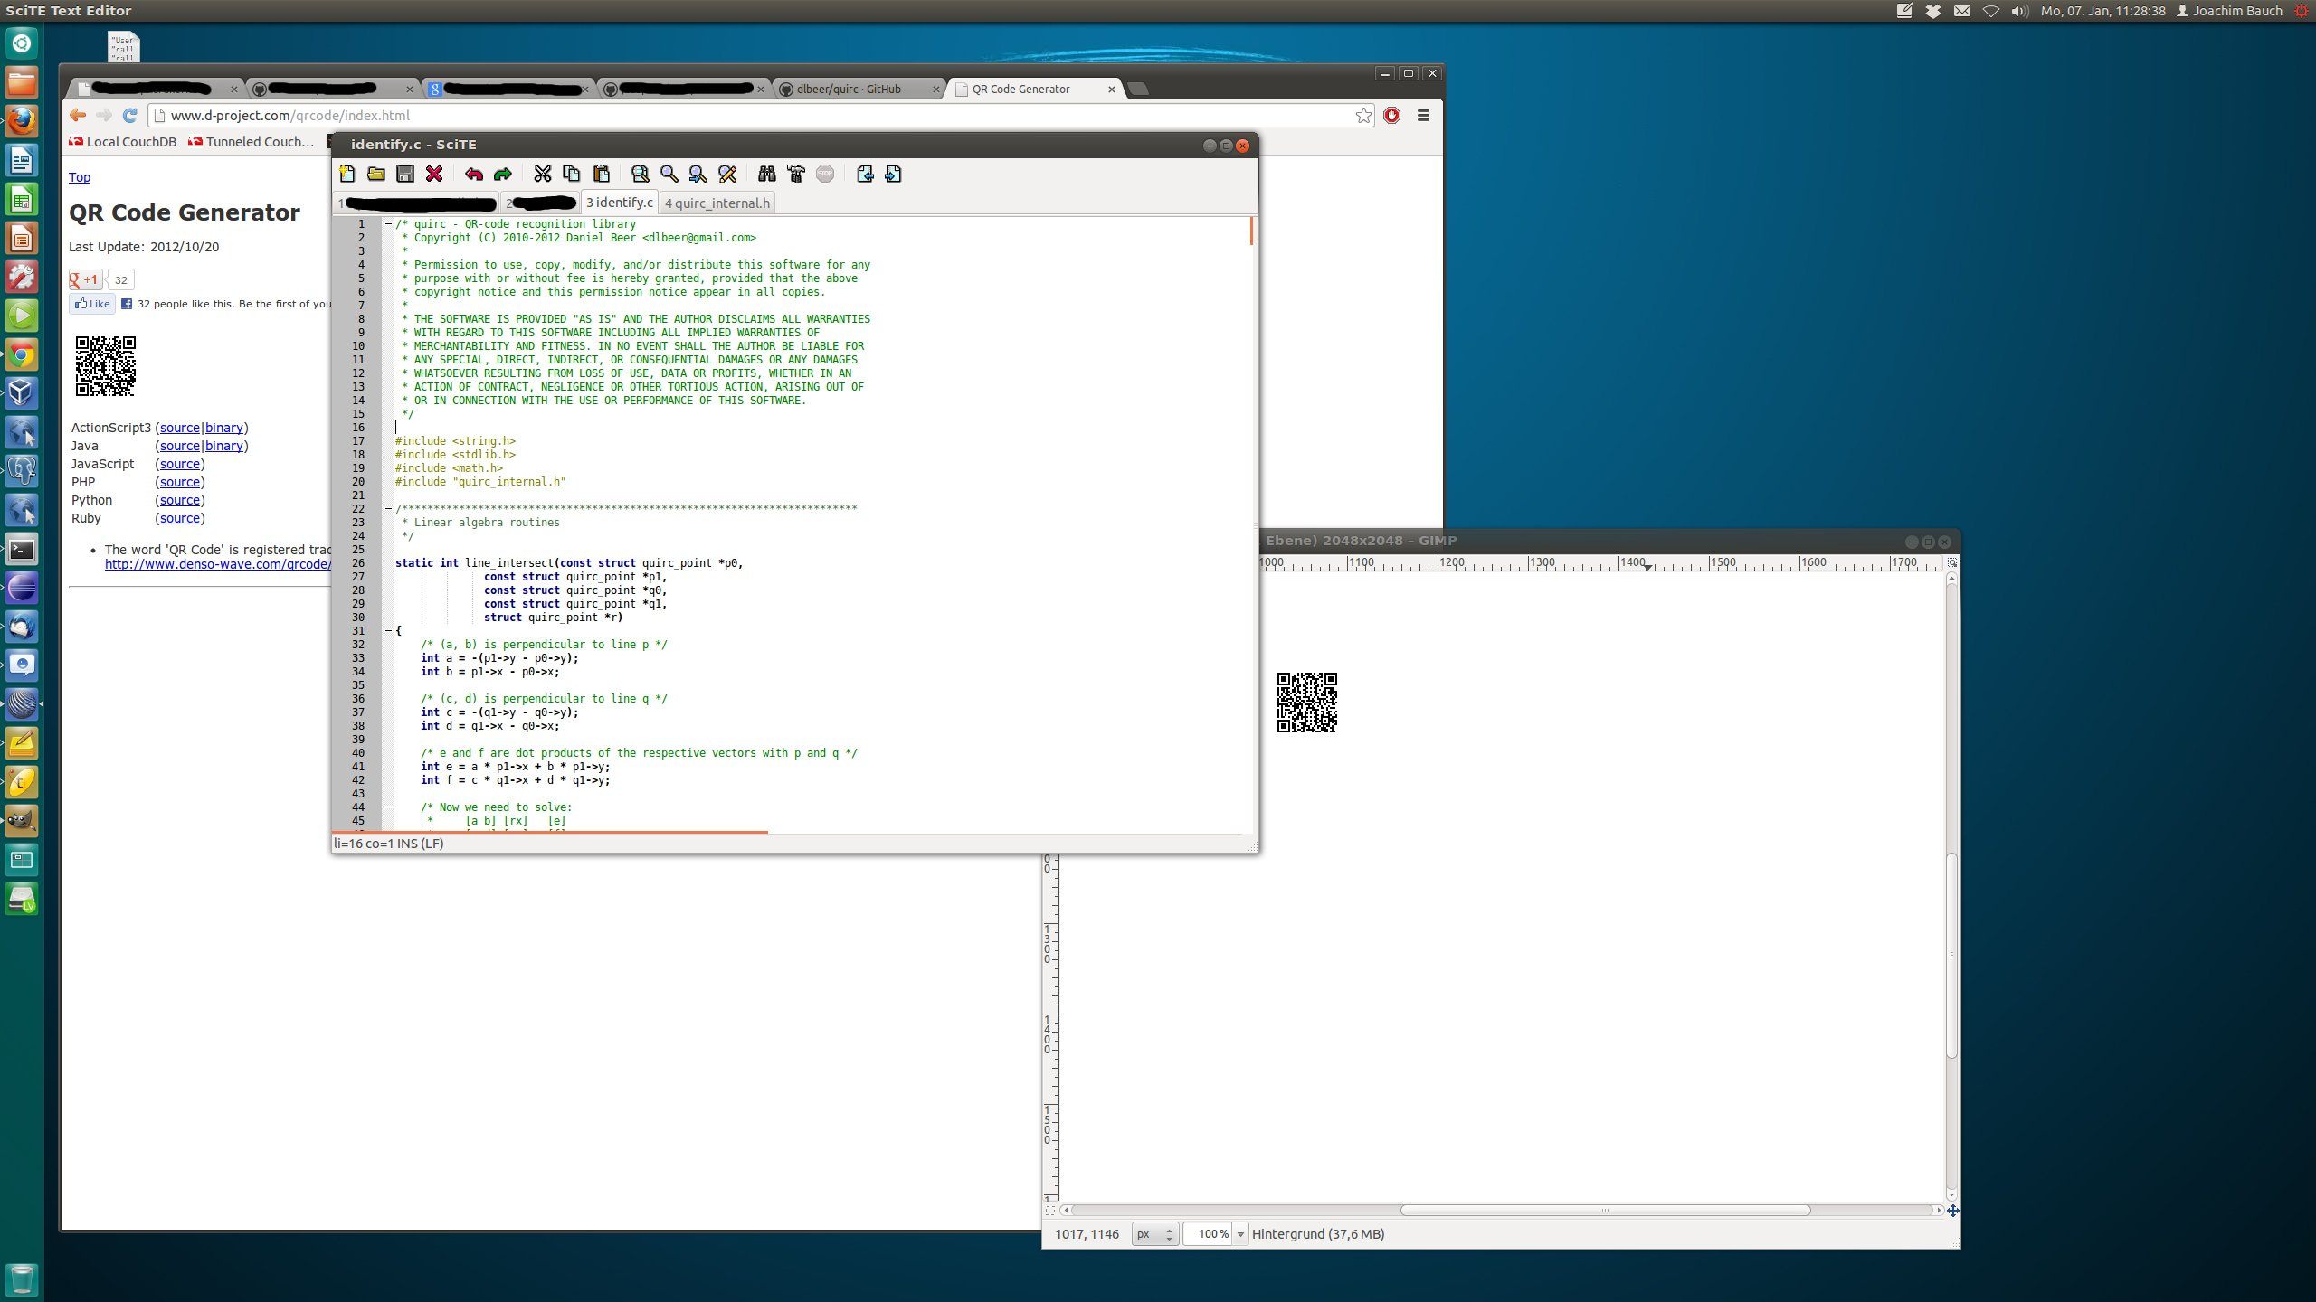This screenshot has width=2316, height=1302.
Task: Click the binoculars Find icon
Action: (766, 174)
